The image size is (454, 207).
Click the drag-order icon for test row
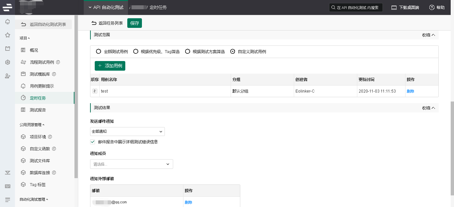coord(95,91)
